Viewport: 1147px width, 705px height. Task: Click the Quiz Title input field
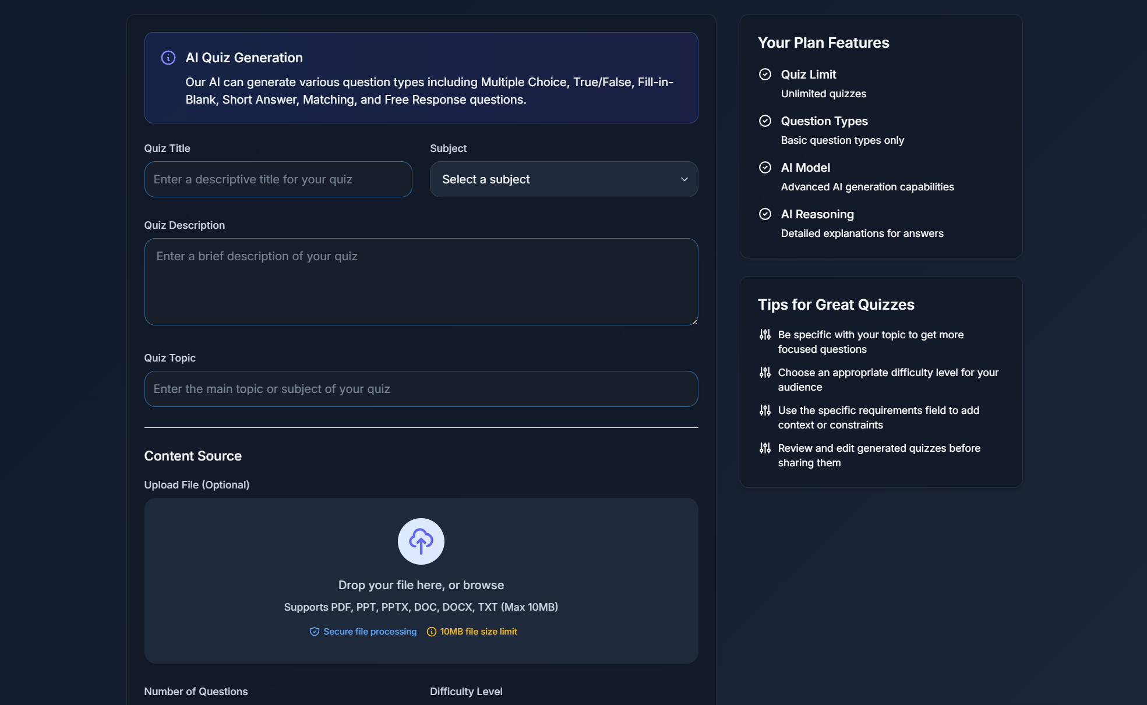pyautogui.click(x=278, y=179)
